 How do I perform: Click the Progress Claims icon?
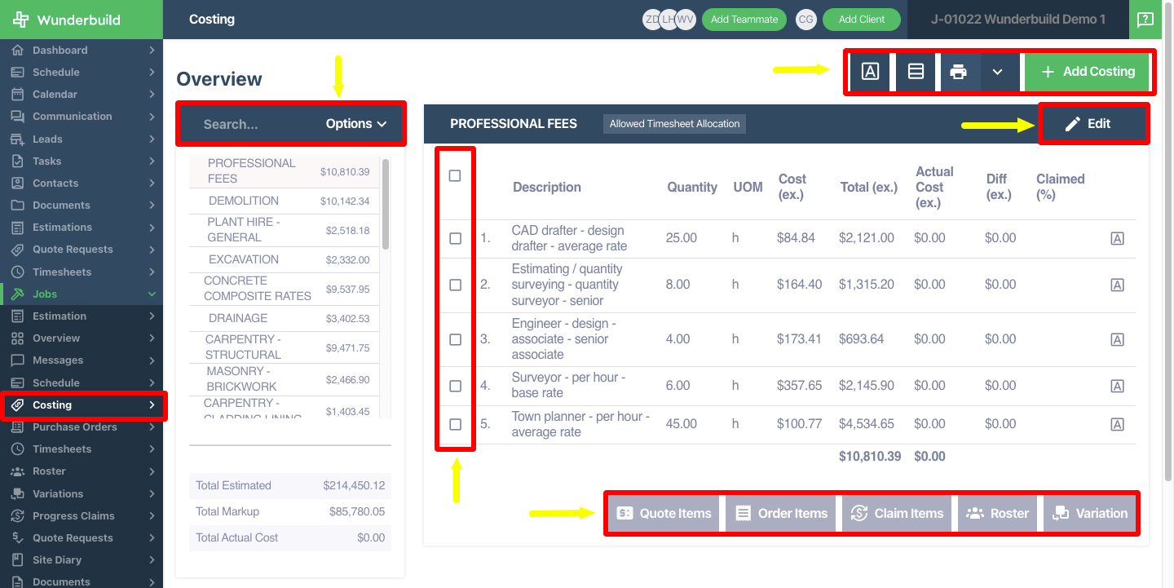17,516
